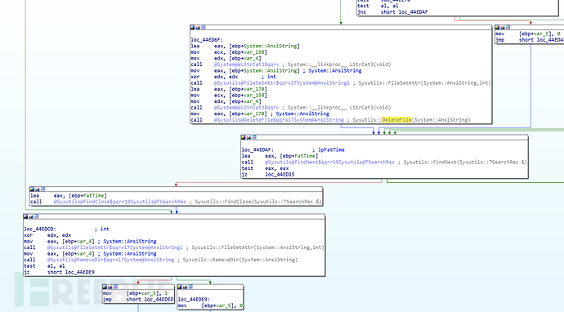Click edit icon of loc_44EDAF node
The width and height of the screenshot is (564, 312).
pyautogui.click(x=248, y=137)
